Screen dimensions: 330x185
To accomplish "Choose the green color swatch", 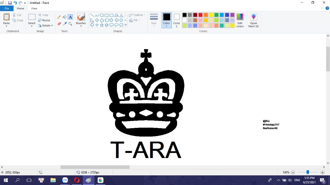I will pos(216,15).
